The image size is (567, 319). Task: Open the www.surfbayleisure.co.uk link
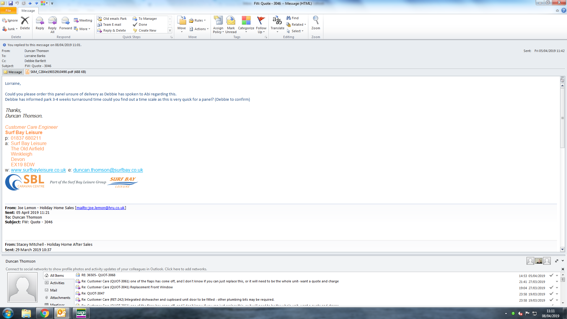pyautogui.click(x=38, y=170)
